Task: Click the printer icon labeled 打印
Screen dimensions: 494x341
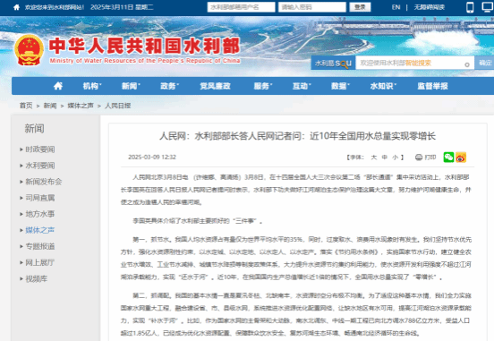Action: point(419,157)
